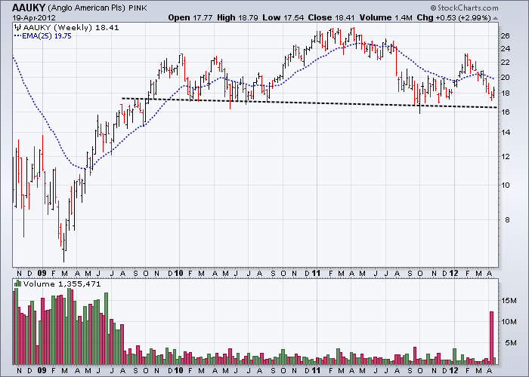Click the tallest red volume bar in April 2012
This screenshot has width=529, height=377.
click(491, 338)
